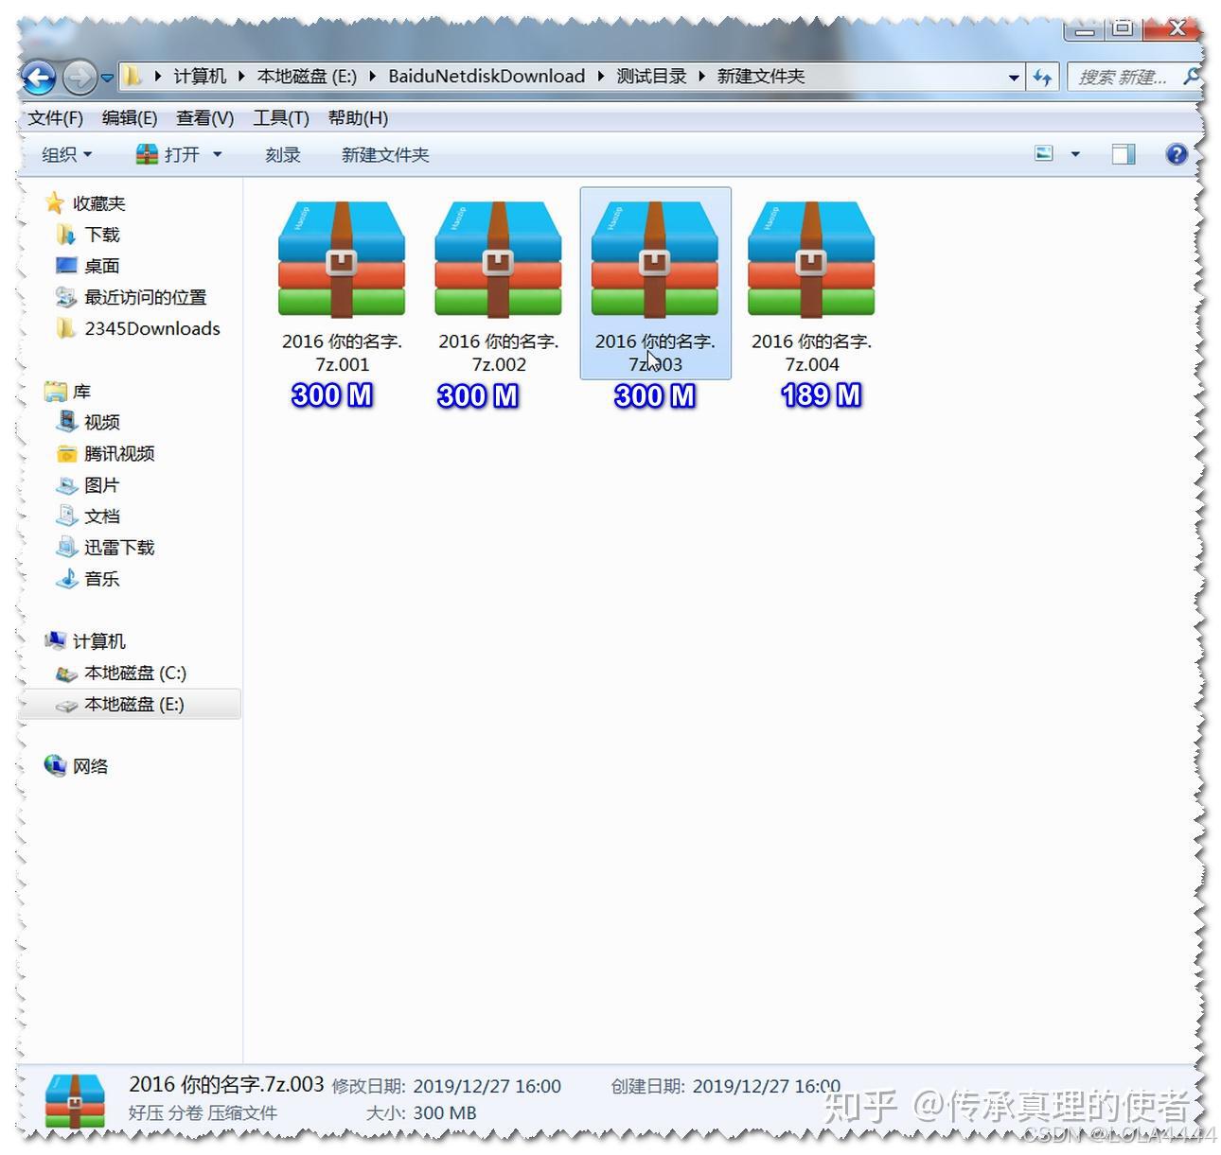Select 本地磁盘 (E:) in the address breadcrumb
This screenshot has height=1155, width=1221.
tap(307, 77)
